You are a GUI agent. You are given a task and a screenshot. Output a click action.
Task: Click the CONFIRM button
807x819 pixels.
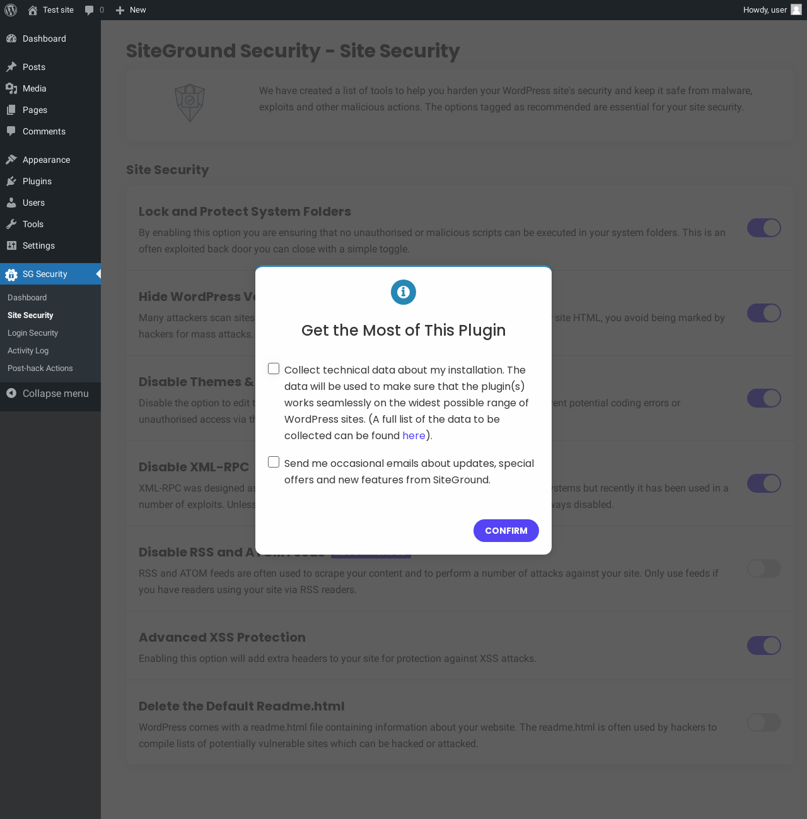click(x=506, y=531)
